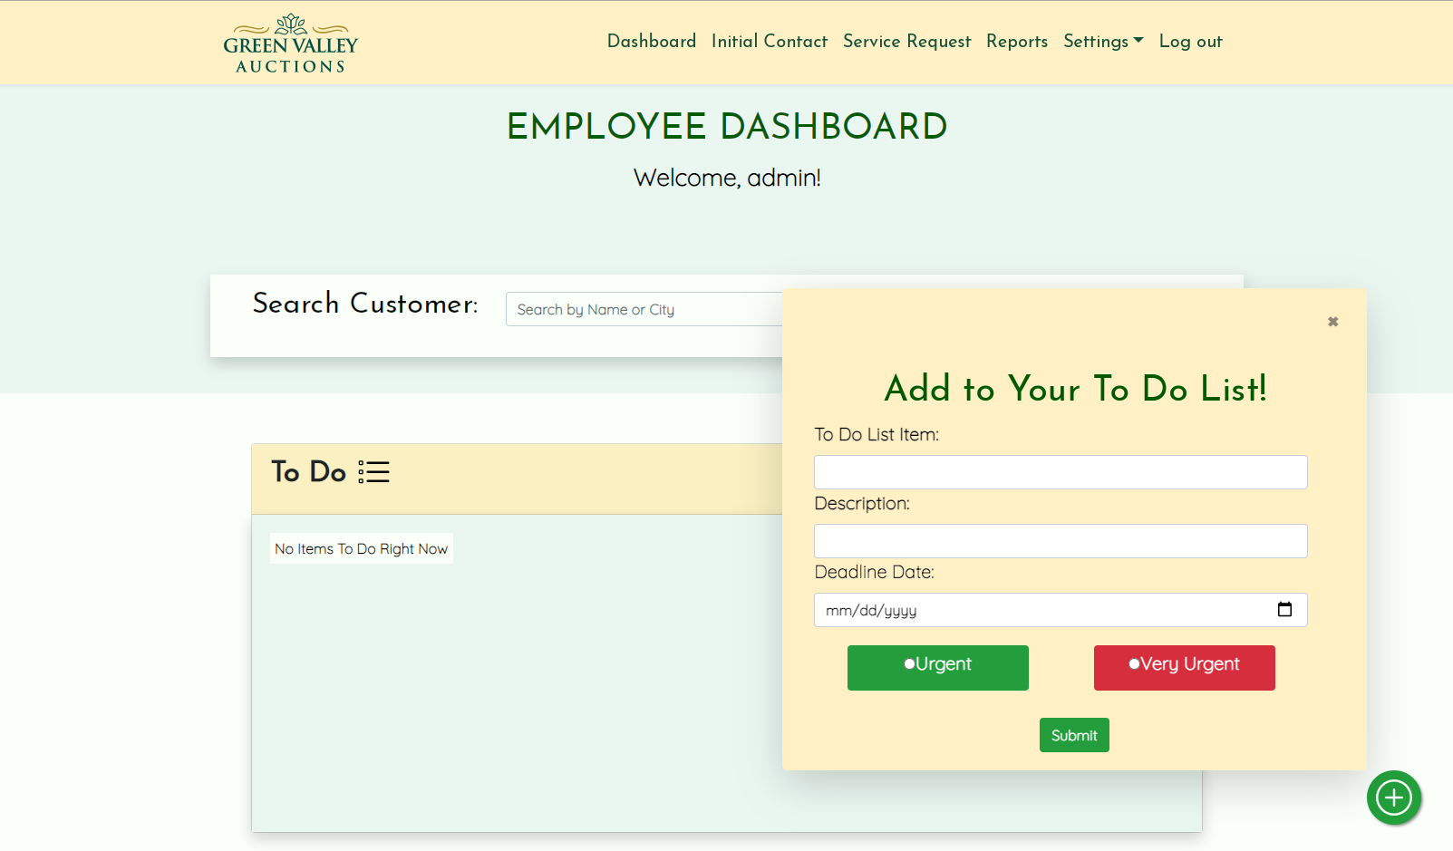Screen dimensions: 1453x851
Task: Open the Service Request page
Action: click(x=906, y=42)
